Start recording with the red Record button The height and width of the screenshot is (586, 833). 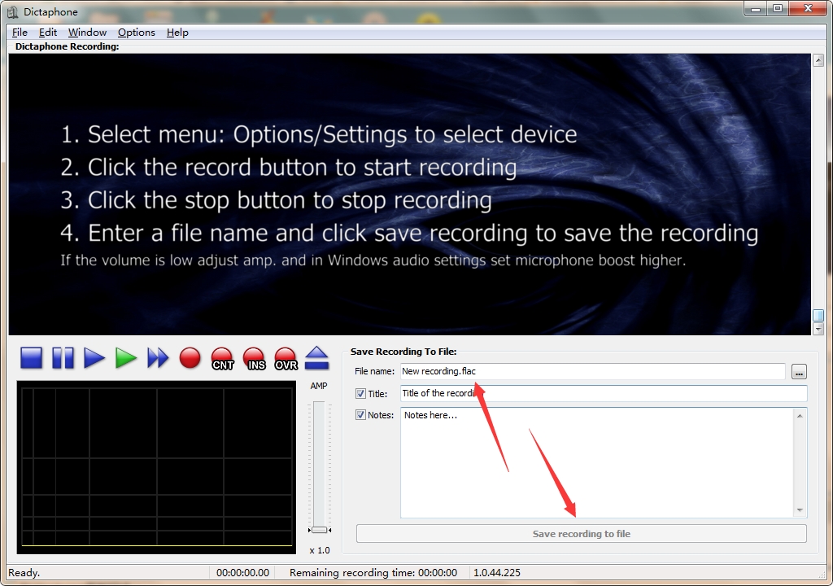pos(190,358)
